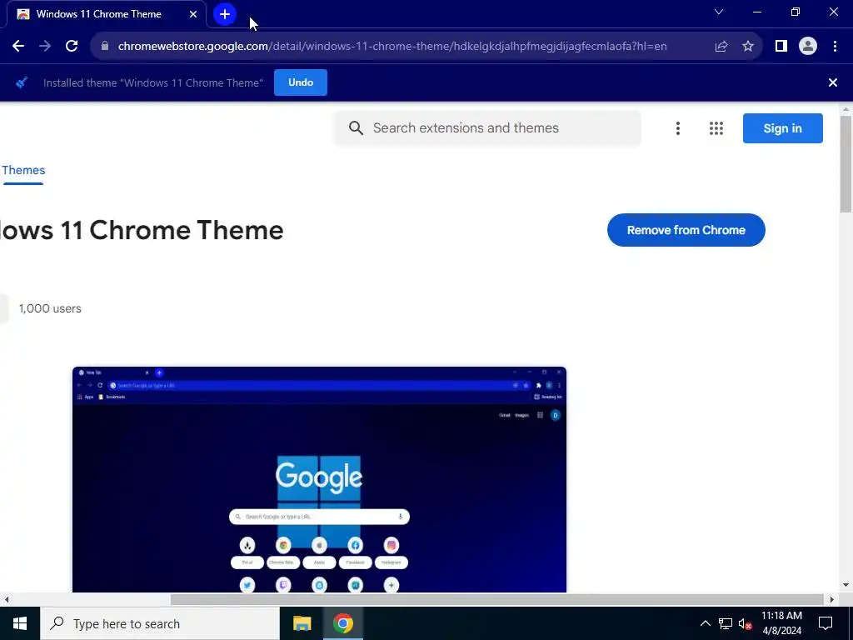Open the notification center icon
The height and width of the screenshot is (640, 853).
(x=826, y=623)
